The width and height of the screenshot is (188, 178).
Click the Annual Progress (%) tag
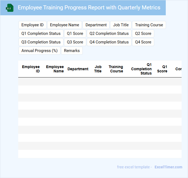point(39,51)
